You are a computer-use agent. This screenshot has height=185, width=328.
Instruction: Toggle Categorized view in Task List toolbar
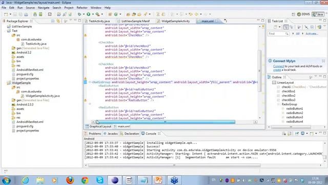coord(286,27)
